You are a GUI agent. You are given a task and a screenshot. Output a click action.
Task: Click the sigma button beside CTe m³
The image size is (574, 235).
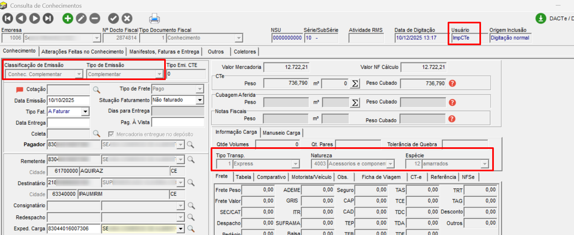click(x=355, y=84)
